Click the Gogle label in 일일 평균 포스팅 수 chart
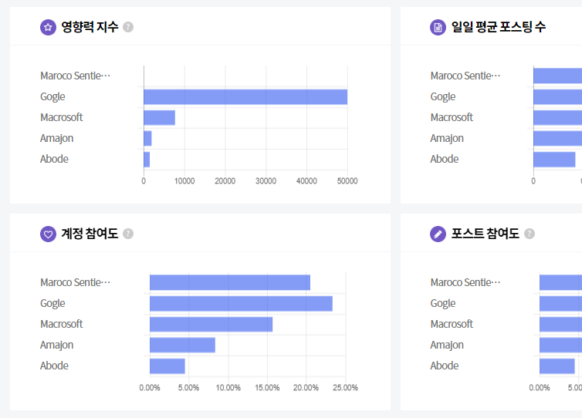Viewport: 582px width, 418px height. click(443, 97)
